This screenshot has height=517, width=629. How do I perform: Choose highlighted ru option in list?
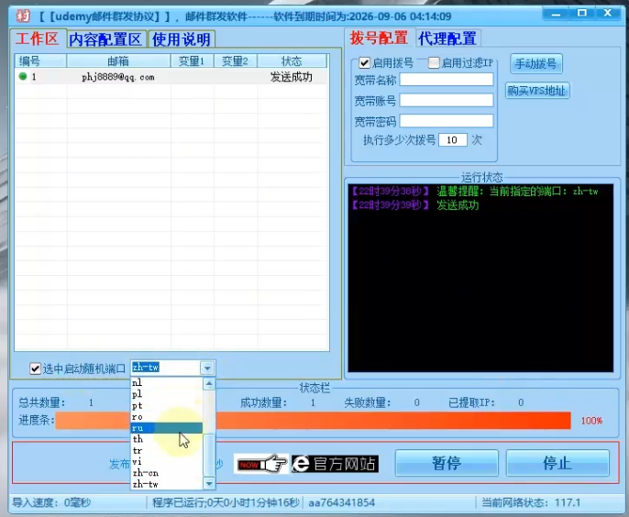pos(167,428)
